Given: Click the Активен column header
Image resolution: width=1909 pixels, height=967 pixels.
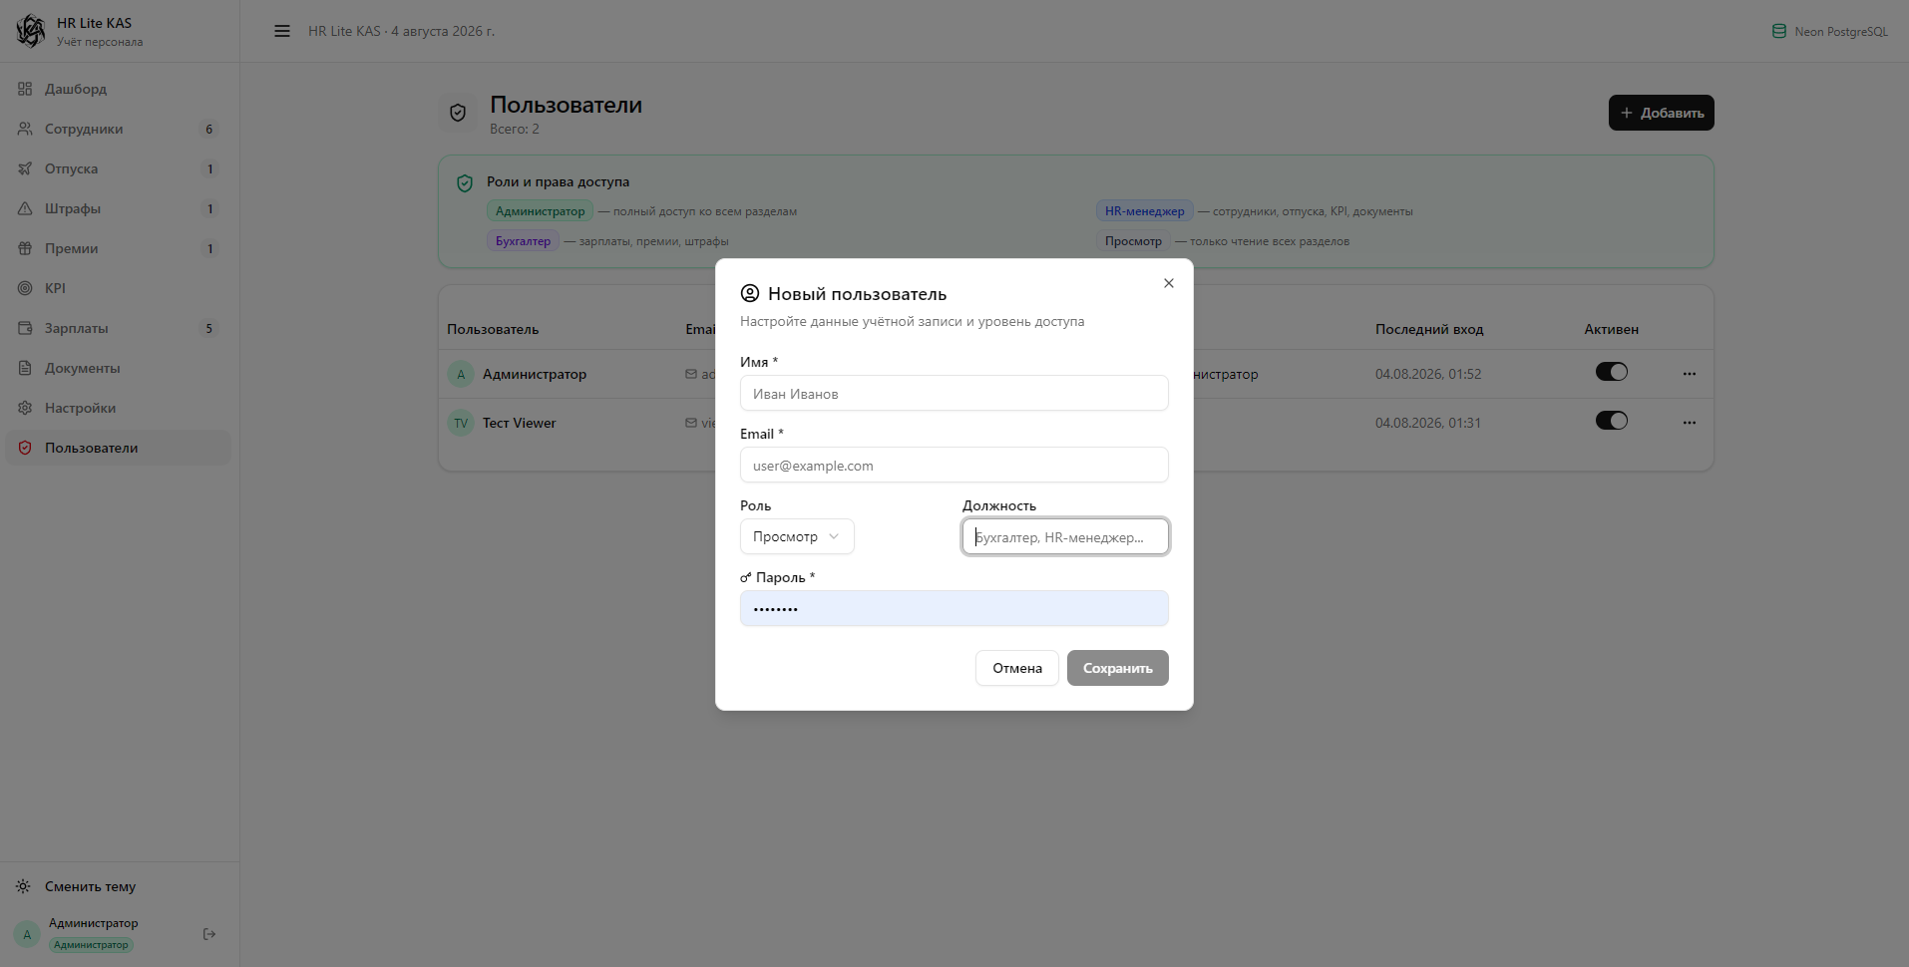Looking at the screenshot, I should pyautogui.click(x=1611, y=329).
